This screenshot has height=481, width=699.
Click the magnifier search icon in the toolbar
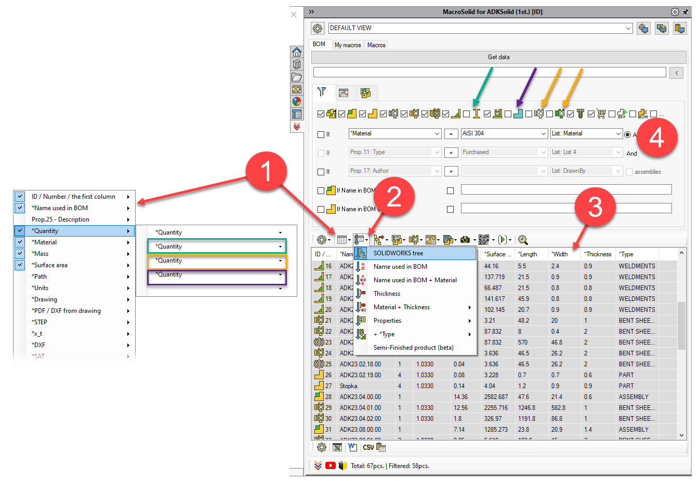tap(523, 240)
